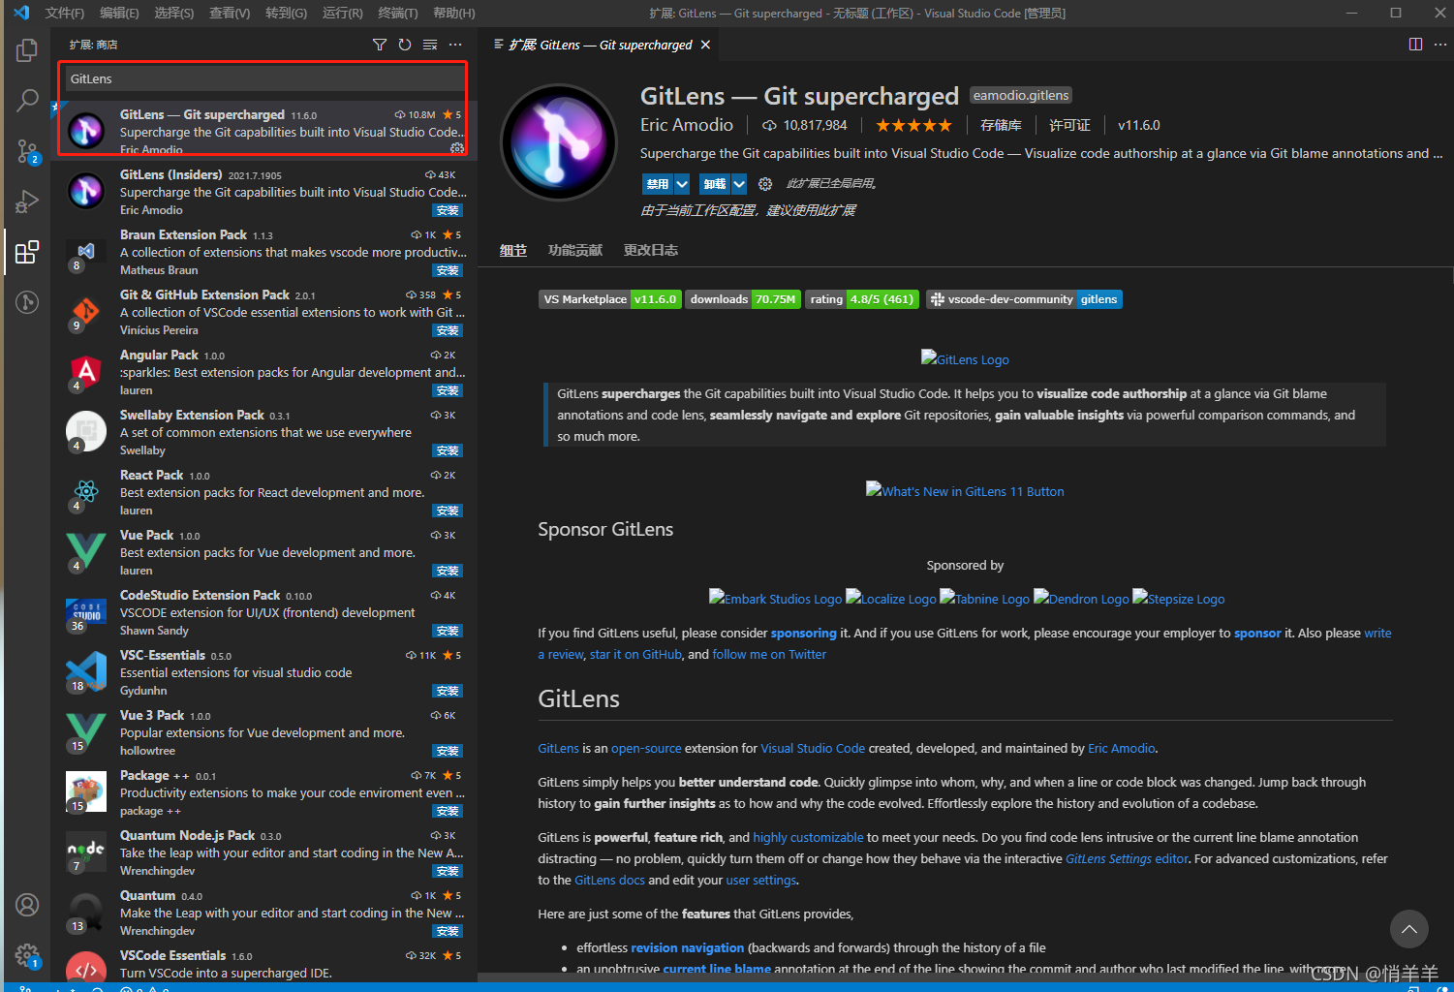Viewport: 1454px width, 992px height.
Task: Open the 运行(R) menu
Action: coord(343,13)
